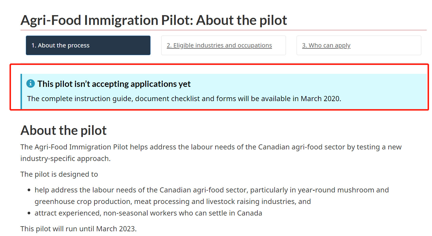This screenshot has height=236, width=432.
Task: Click the sentence about forms available March 2020
Action: click(x=184, y=98)
